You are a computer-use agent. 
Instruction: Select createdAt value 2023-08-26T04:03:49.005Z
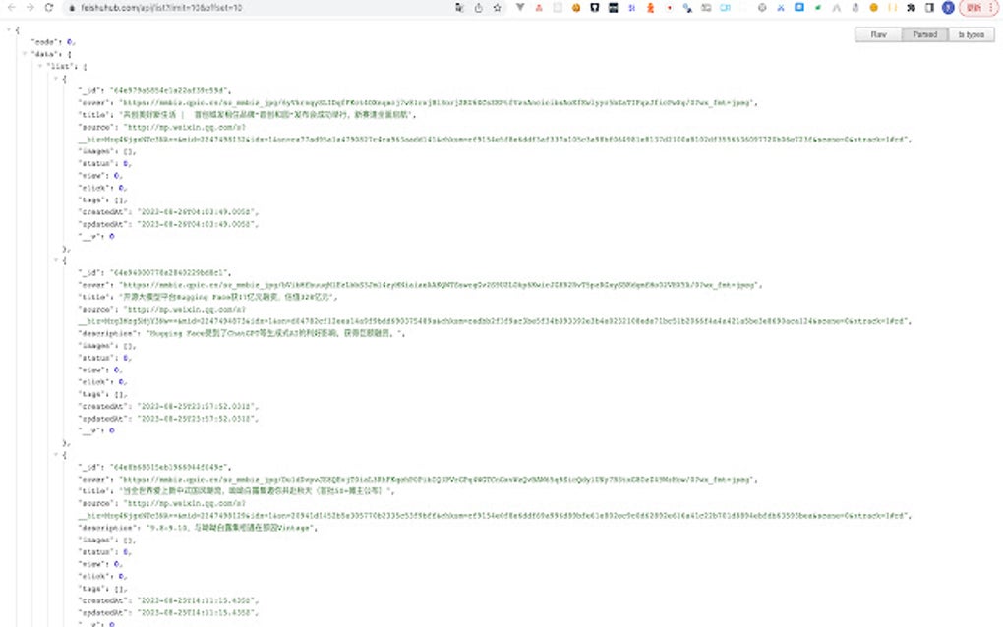(x=197, y=211)
